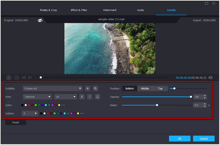Switch to the Effect & Filter tab
The image size is (220, 145).
(79, 10)
